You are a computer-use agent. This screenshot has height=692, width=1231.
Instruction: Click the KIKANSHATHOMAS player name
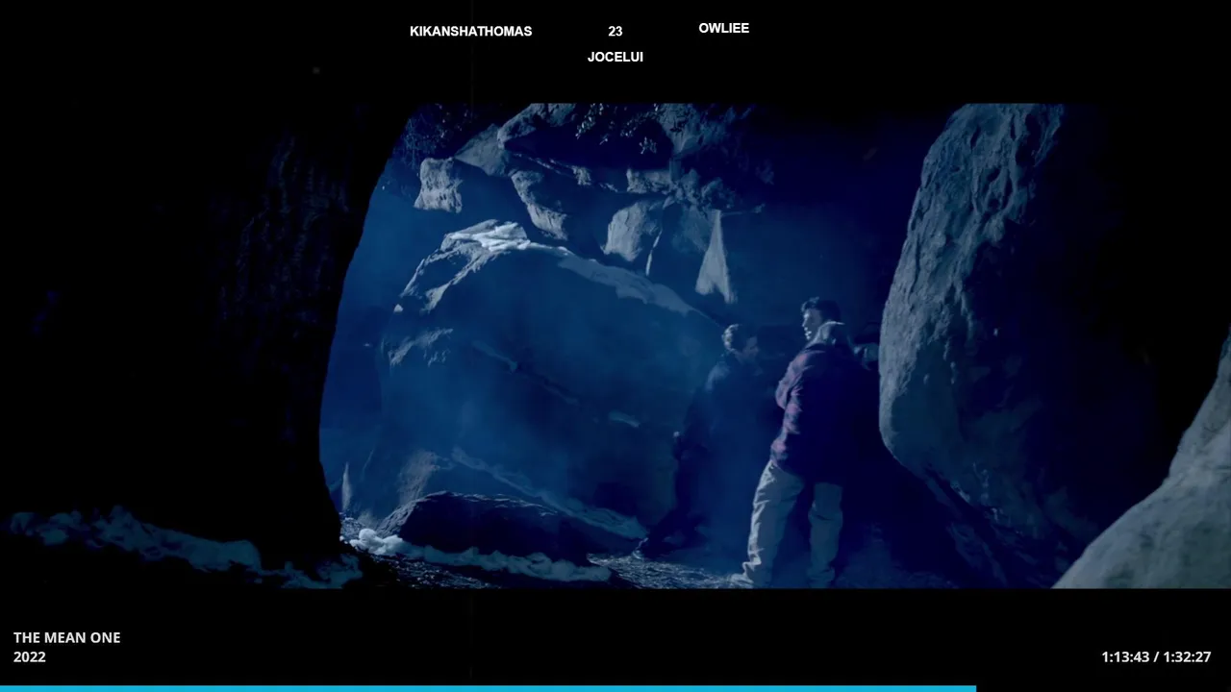click(x=470, y=32)
